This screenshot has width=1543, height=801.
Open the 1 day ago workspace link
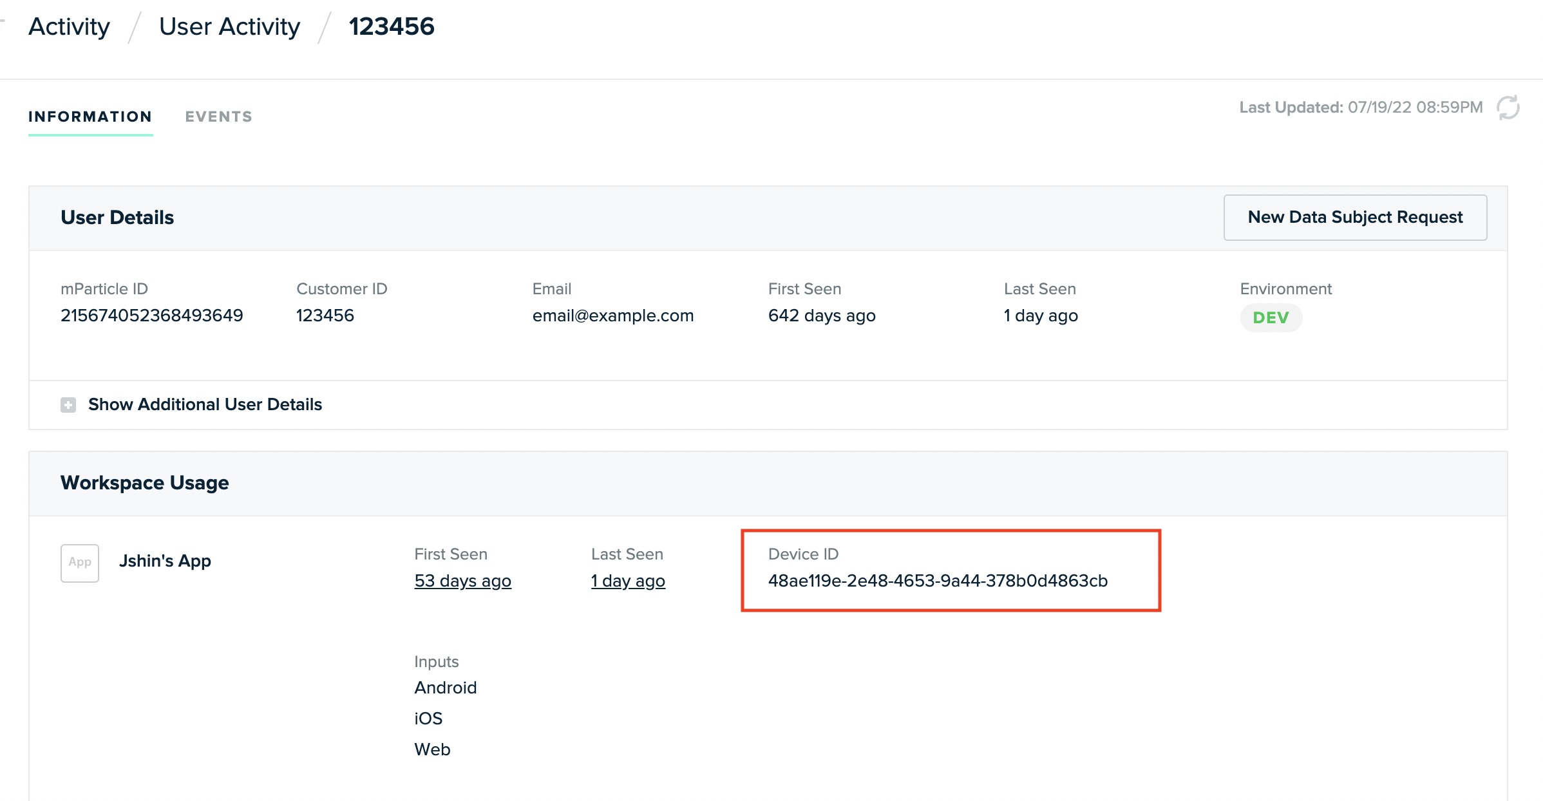(628, 581)
